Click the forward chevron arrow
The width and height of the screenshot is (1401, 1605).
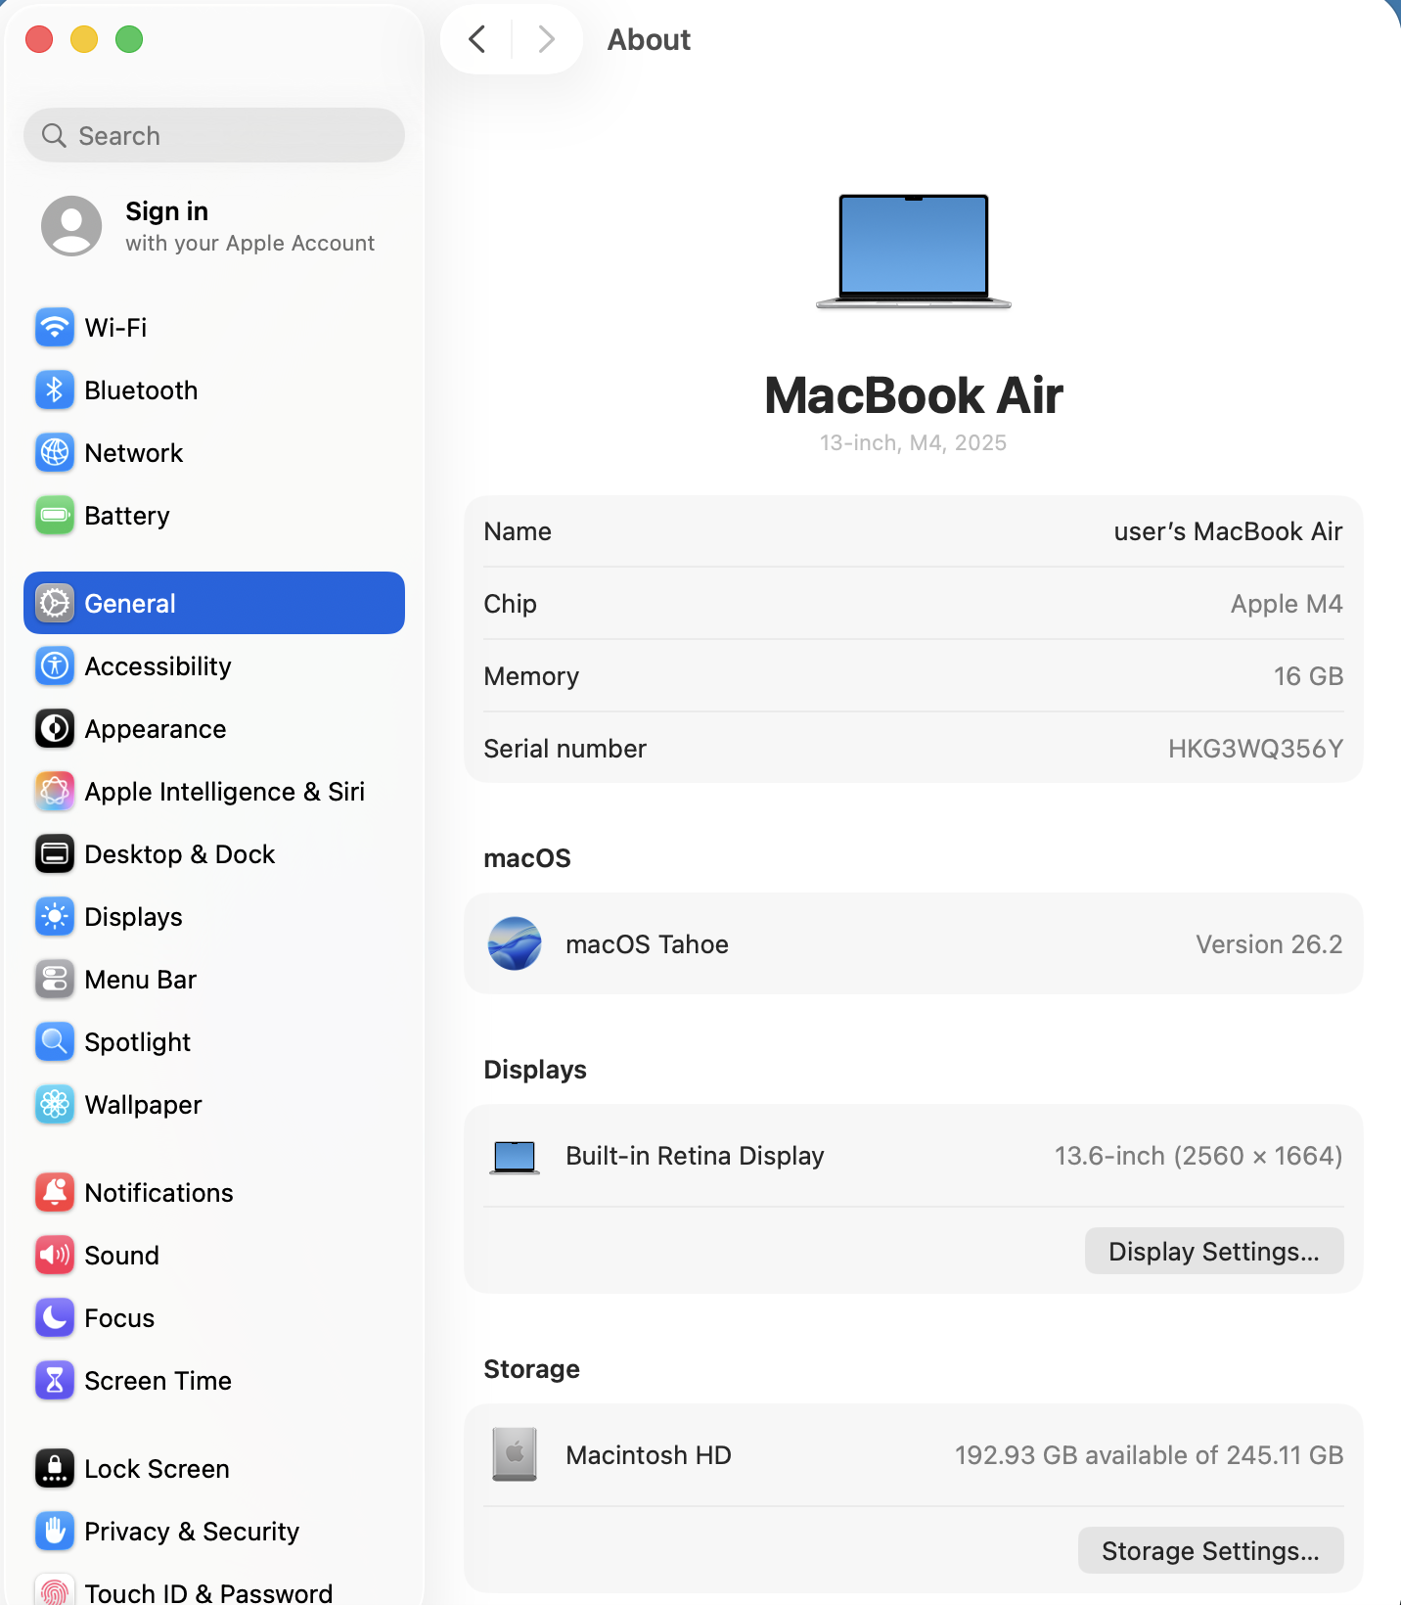click(x=546, y=40)
